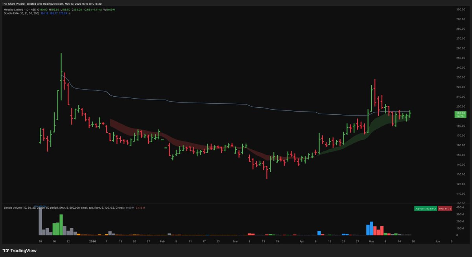Click the 250.00 price axis label
Image resolution: width=472 pixels, height=257 pixels.
tap(461, 58)
